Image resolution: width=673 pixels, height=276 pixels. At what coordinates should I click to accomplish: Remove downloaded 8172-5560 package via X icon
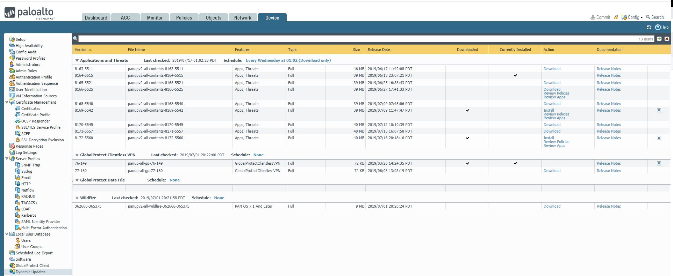click(659, 138)
